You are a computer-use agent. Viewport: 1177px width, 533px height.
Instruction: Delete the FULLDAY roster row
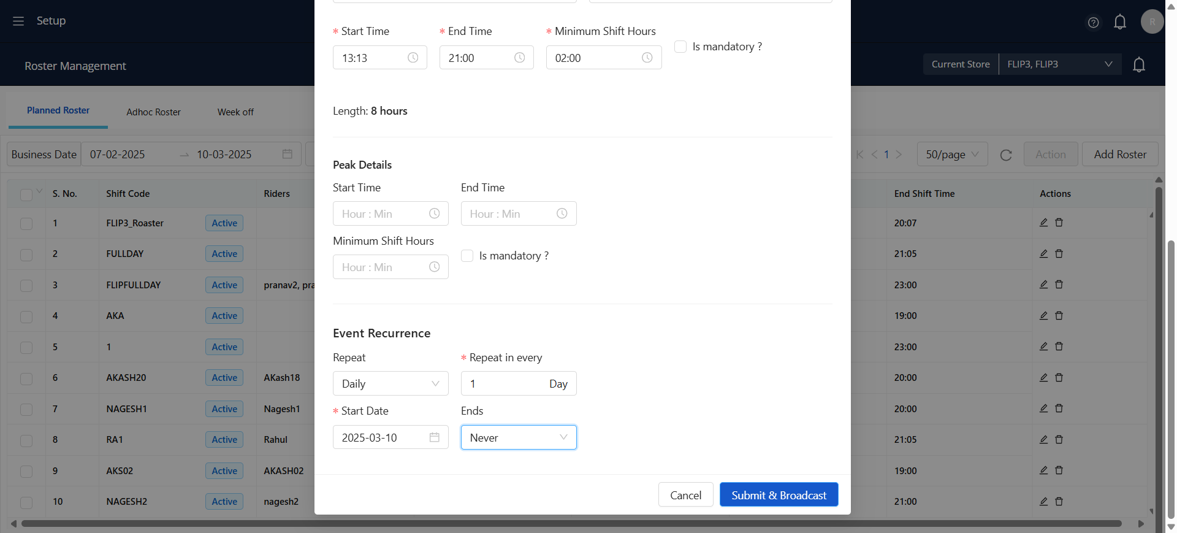tap(1059, 253)
